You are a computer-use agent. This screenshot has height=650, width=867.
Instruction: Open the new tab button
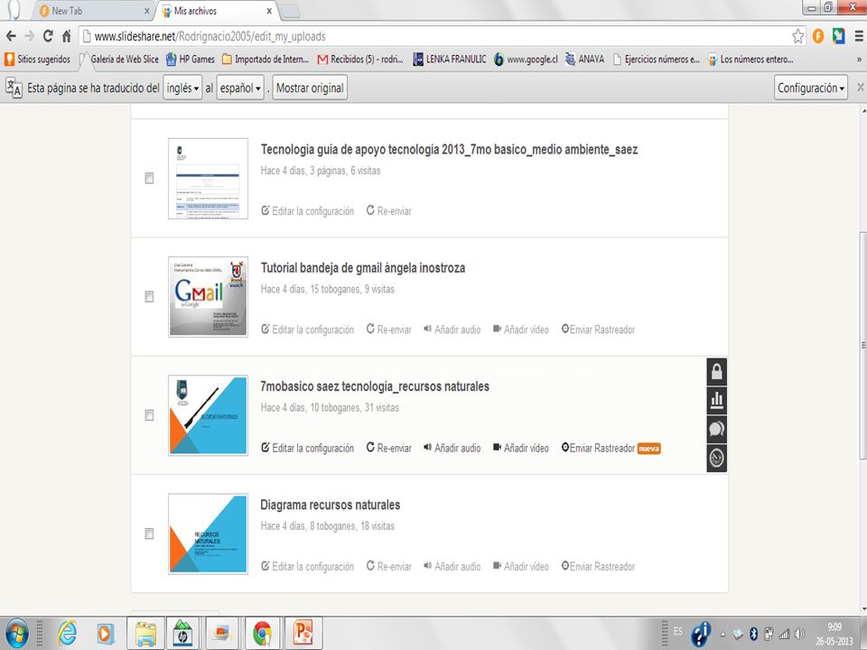[291, 11]
